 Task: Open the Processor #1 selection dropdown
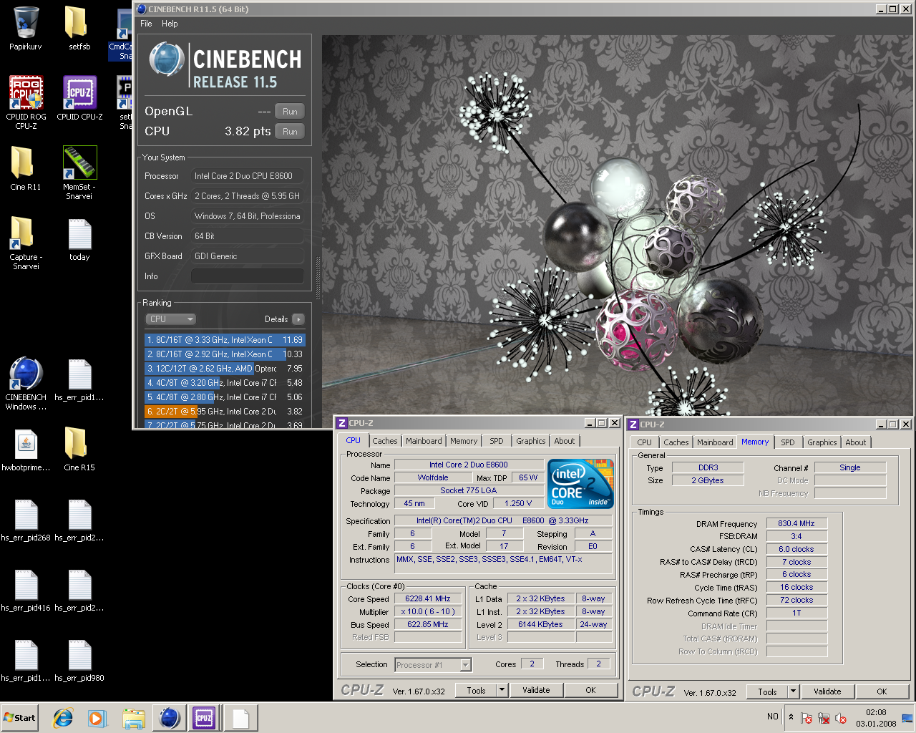(x=433, y=665)
